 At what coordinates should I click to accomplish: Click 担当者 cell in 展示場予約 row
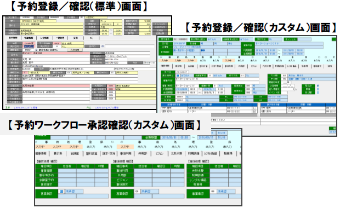(67, 175)
